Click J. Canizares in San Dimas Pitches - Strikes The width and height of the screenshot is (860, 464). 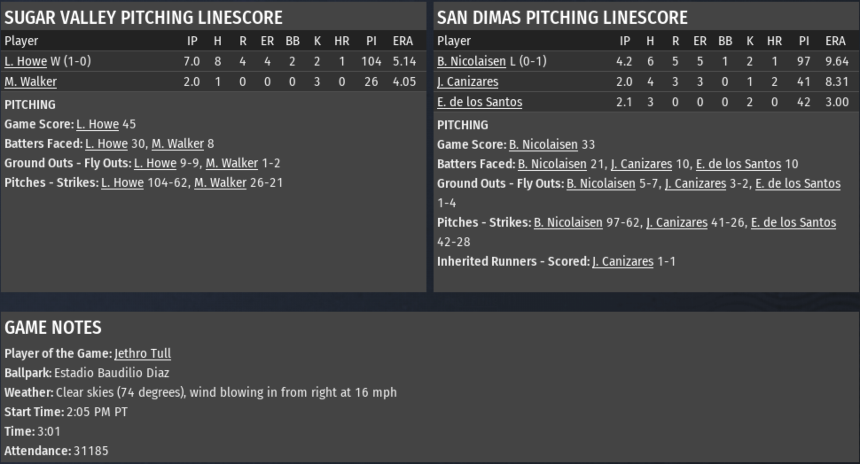point(676,222)
